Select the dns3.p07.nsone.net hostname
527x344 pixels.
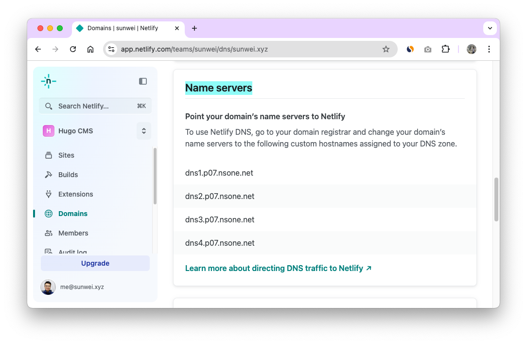[x=220, y=219]
